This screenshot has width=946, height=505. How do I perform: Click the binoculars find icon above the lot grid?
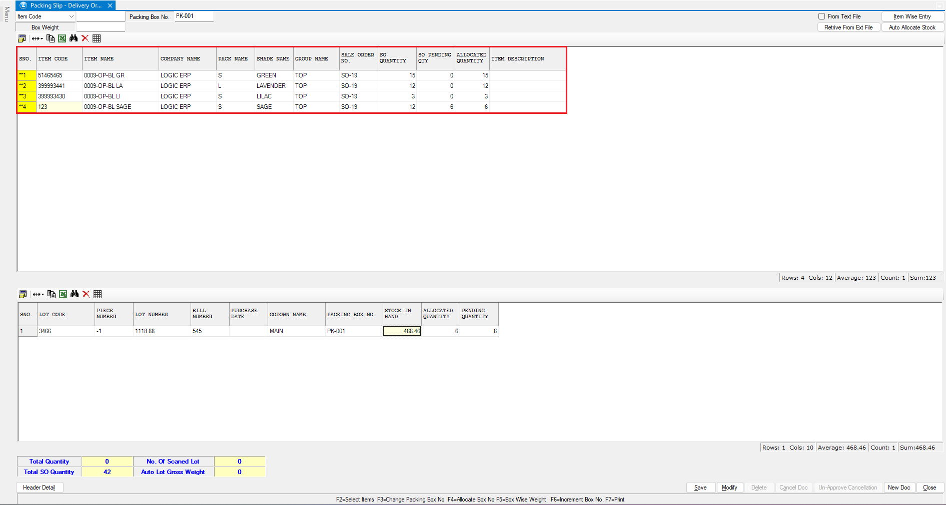pos(75,294)
